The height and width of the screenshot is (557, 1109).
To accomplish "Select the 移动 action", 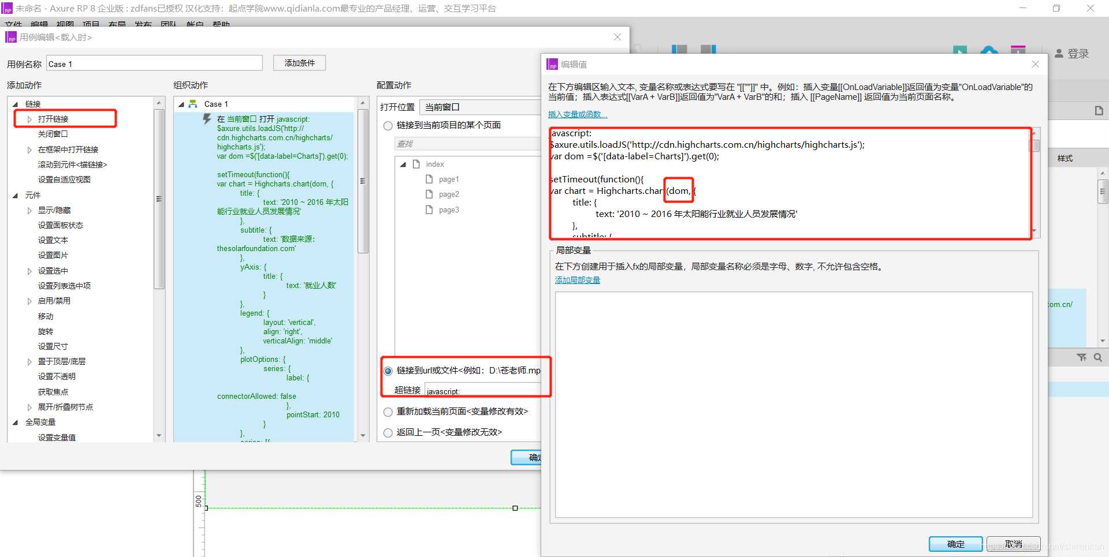I will 45,316.
